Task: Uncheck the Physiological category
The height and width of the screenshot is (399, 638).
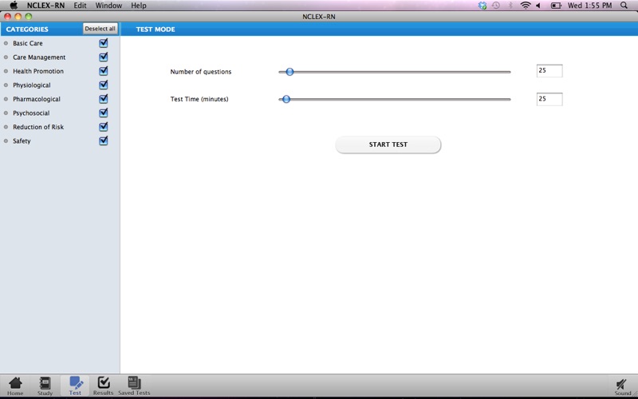Action: click(104, 85)
